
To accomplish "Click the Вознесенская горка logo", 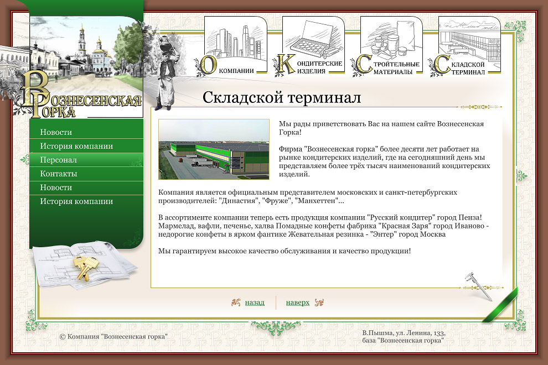I will click(x=80, y=100).
